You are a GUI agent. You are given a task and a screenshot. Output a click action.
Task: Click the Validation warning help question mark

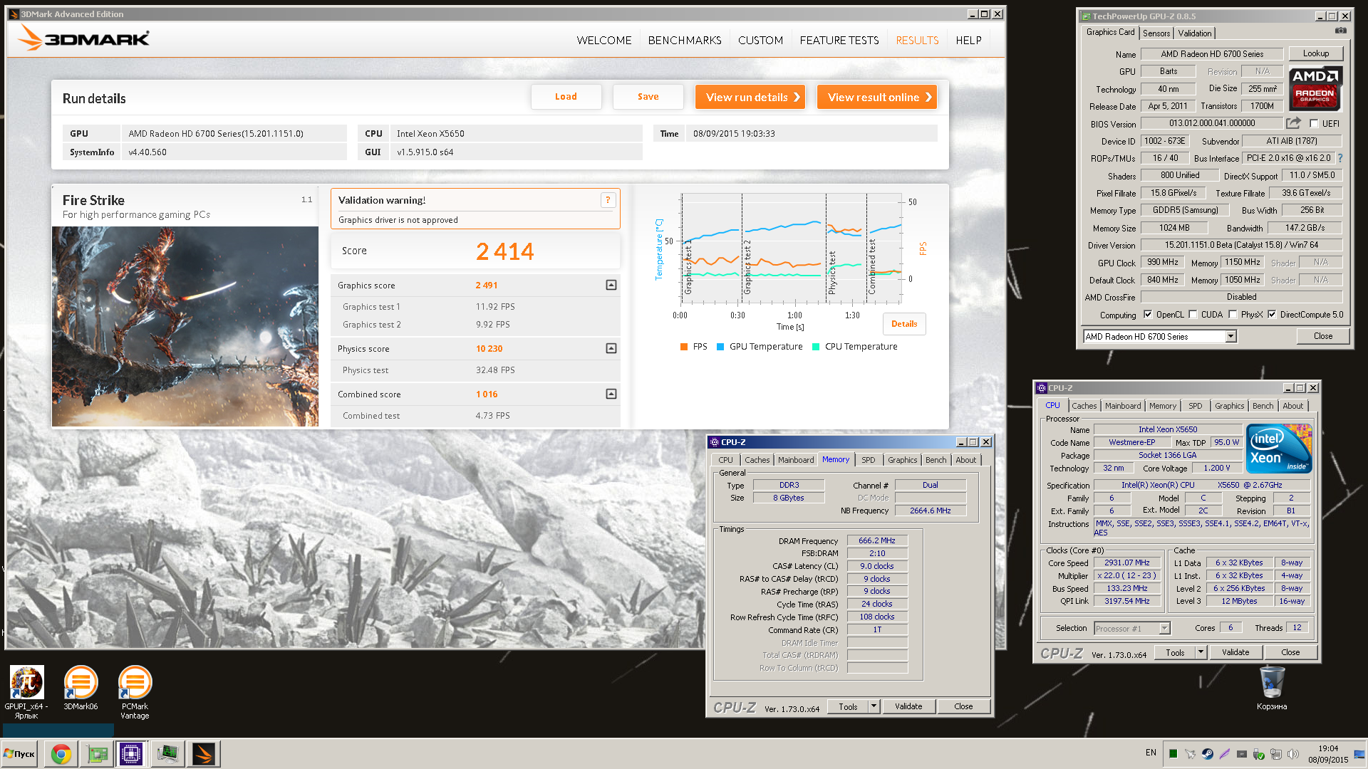(x=608, y=200)
